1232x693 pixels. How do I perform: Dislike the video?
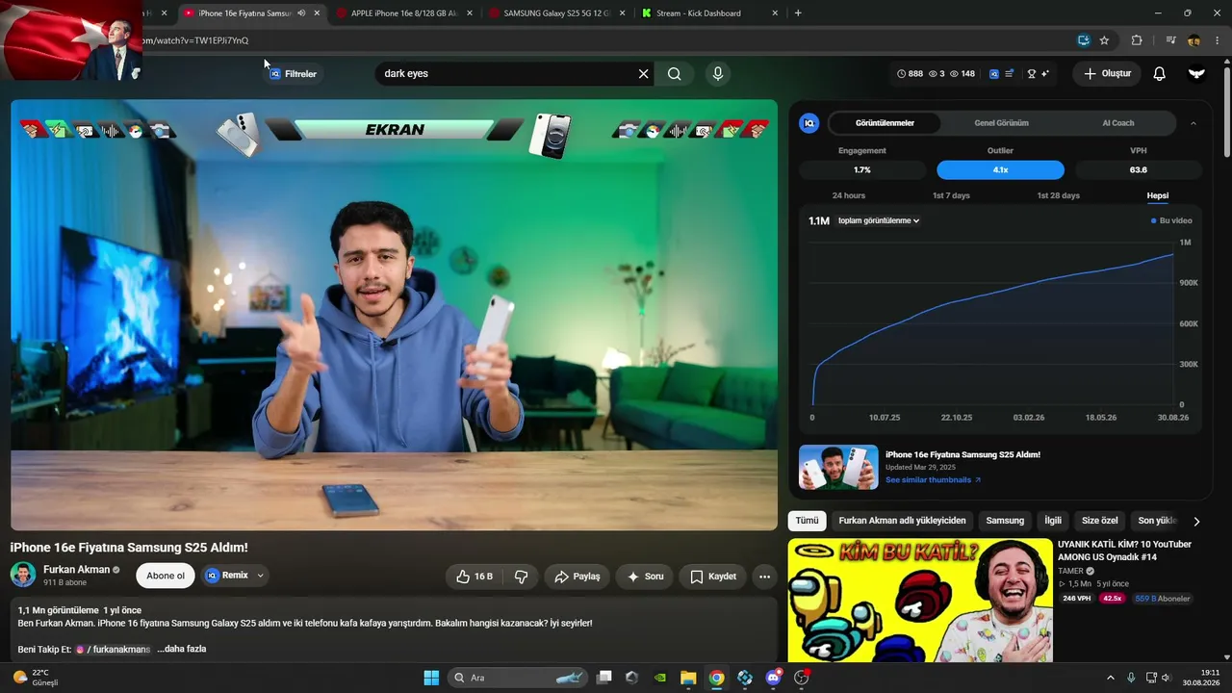522,577
